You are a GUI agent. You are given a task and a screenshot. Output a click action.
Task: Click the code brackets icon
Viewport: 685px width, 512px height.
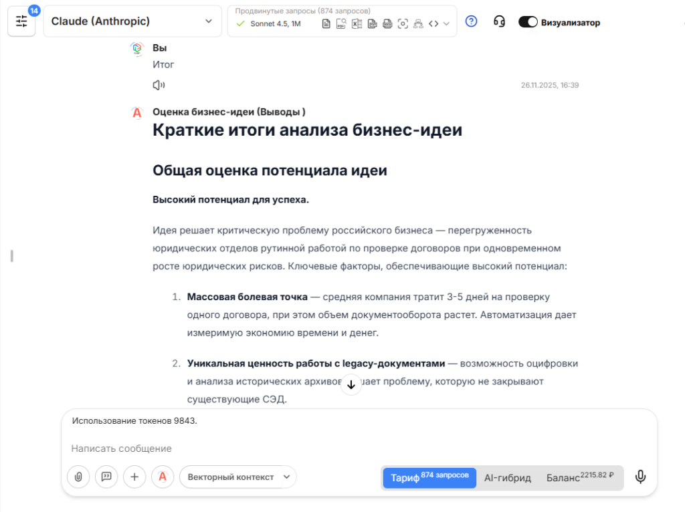pyautogui.click(x=433, y=23)
